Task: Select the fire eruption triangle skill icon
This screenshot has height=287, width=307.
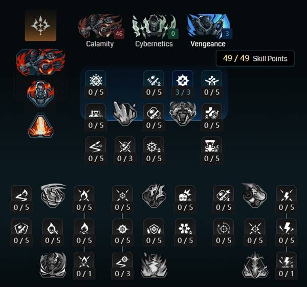Action: [40, 125]
